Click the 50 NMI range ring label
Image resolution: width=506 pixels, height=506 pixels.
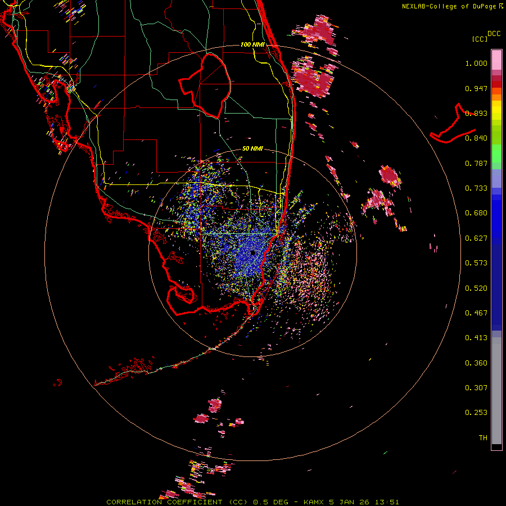[252, 148]
